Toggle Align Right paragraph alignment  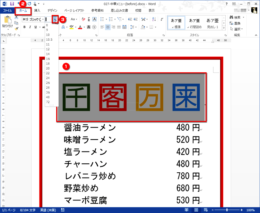click(113, 27)
